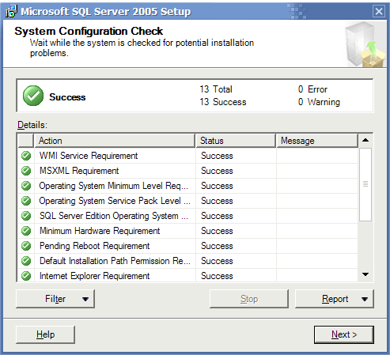Expand the Report dropdown arrow
Screen dimensions: 390x355
pyautogui.click(x=365, y=299)
